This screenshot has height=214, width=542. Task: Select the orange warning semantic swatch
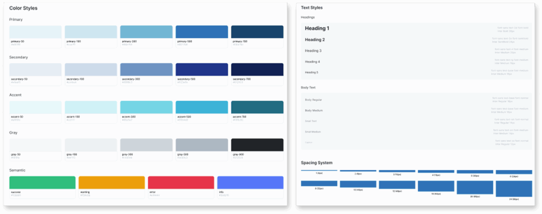tap(112, 182)
